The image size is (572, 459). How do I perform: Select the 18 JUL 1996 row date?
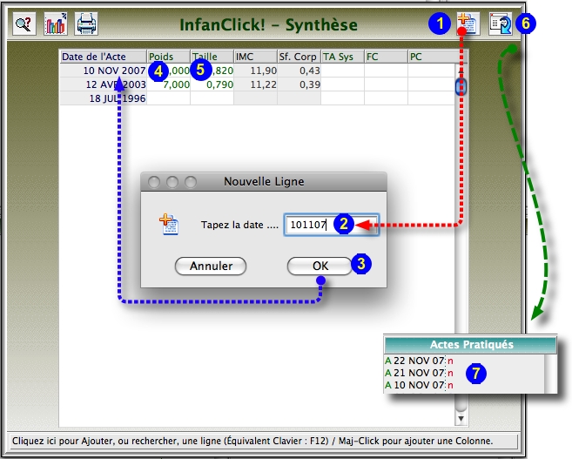pos(104,98)
